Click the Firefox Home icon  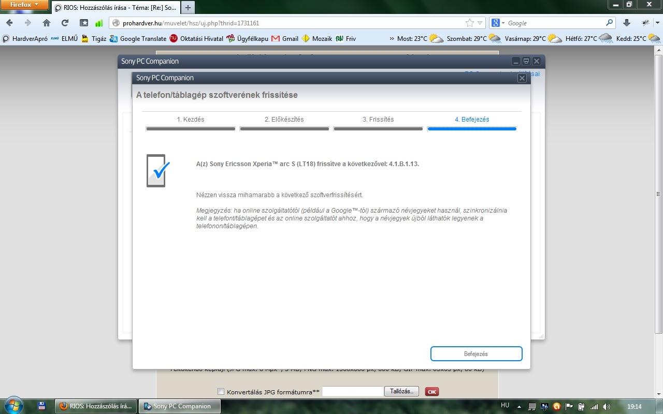pyautogui.click(x=47, y=23)
